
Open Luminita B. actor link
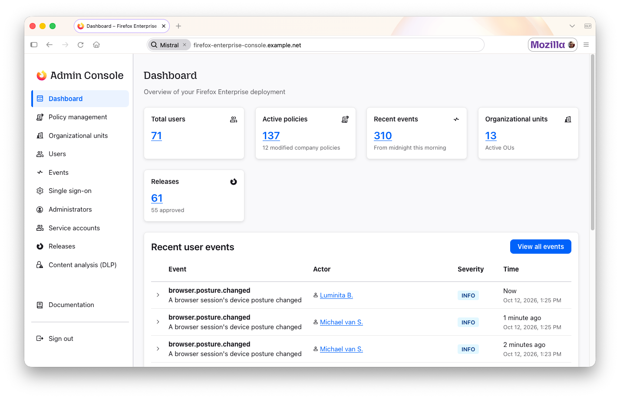pyautogui.click(x=336, y=295)
